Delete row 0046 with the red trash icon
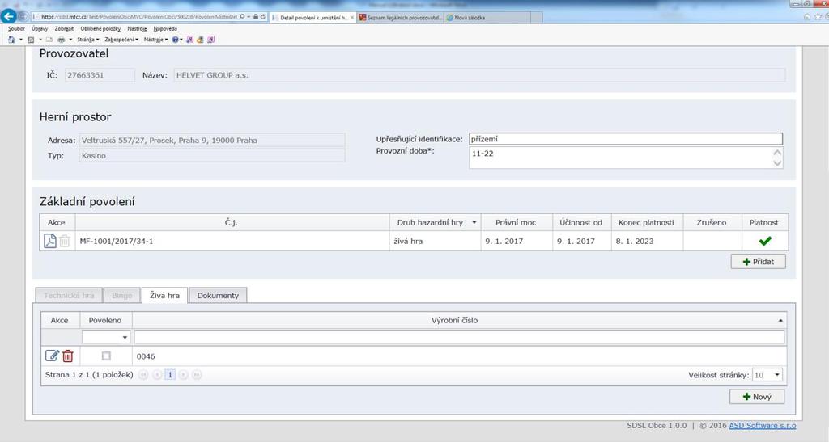This screenshot has height=442, width=829. point(68,356)
